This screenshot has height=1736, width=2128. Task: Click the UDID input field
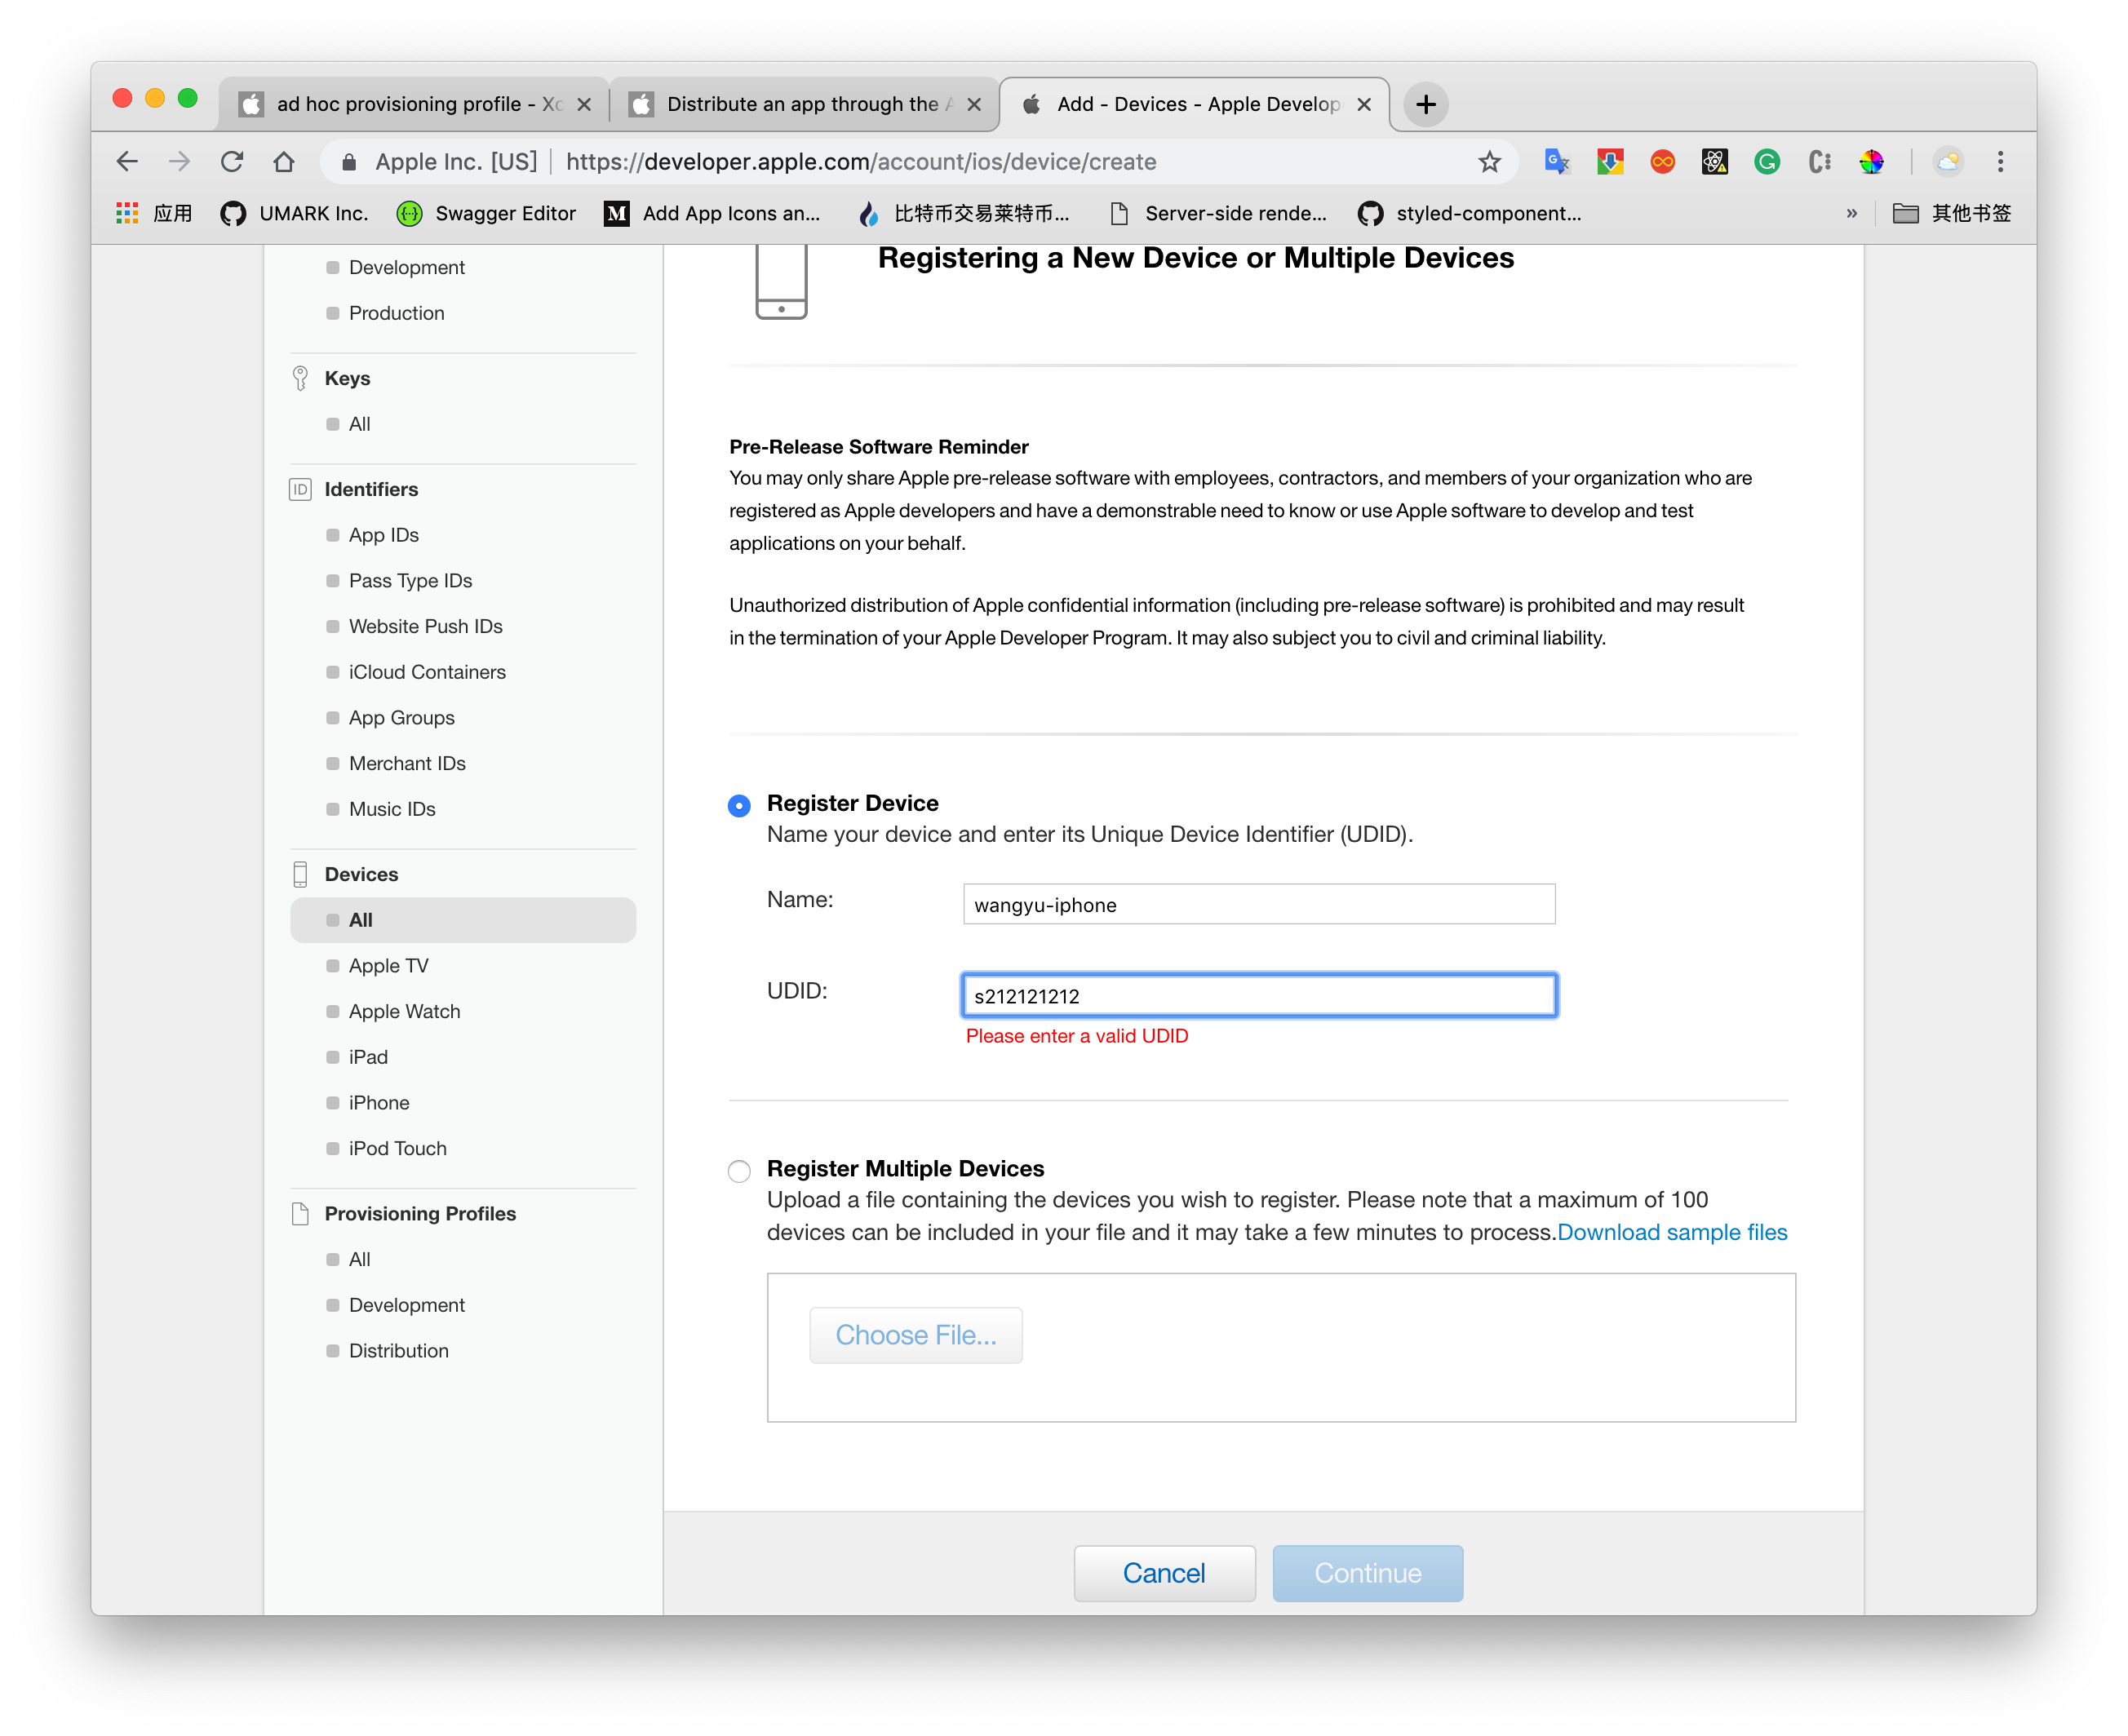point(1258,996)
